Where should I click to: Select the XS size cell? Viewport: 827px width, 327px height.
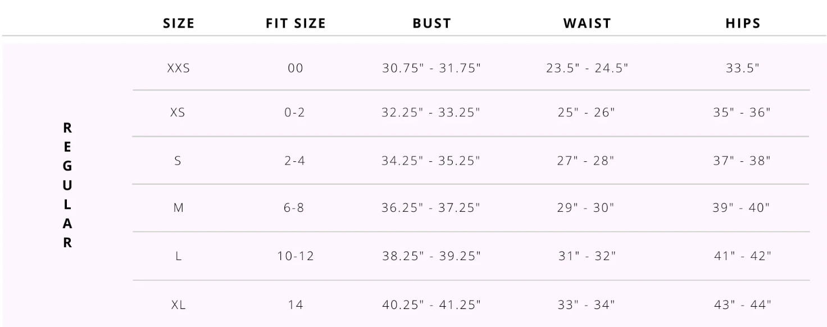click(178, 112)
